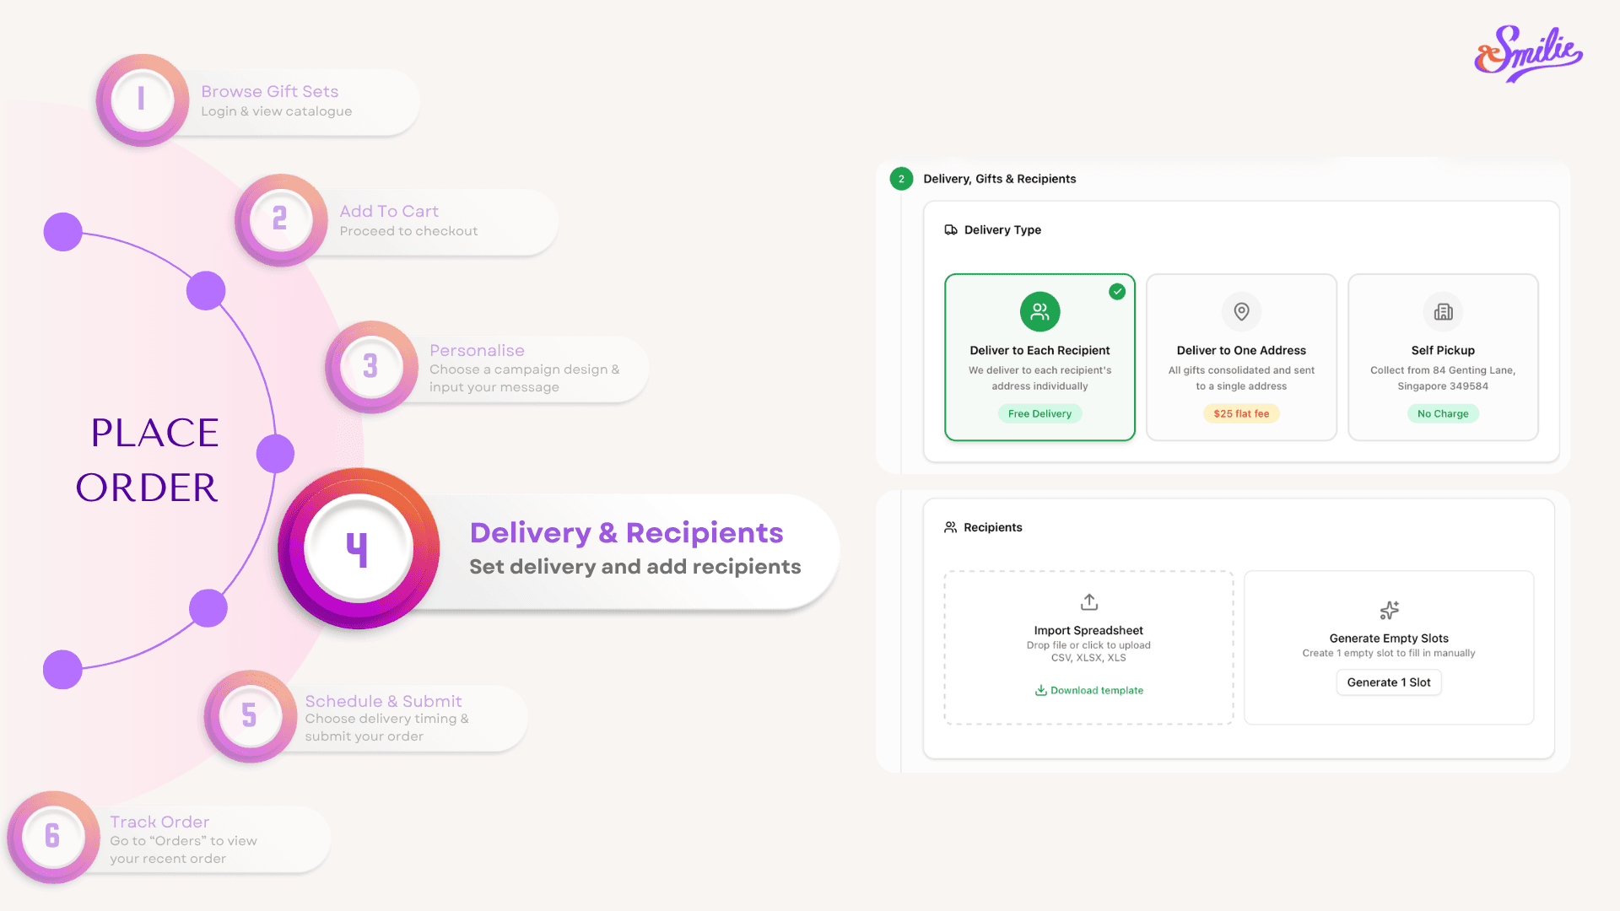Click the step 2 green circle badge
Screen dimensions: 1620x911
pos(901,179)
